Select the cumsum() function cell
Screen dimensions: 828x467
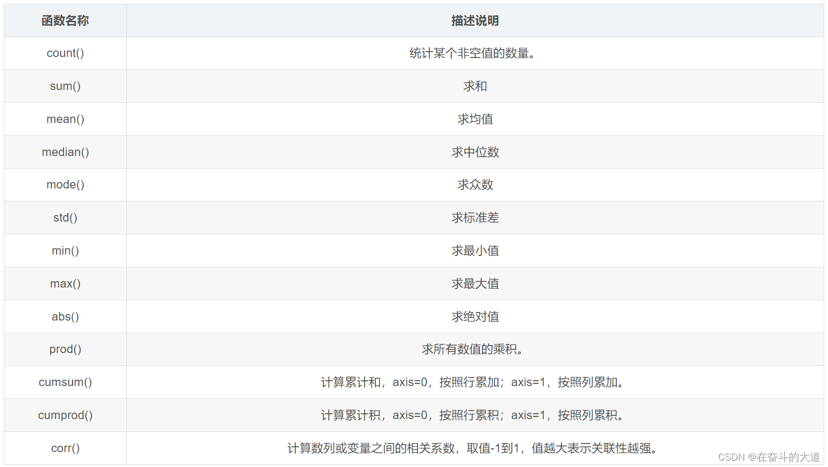(65, 382)
